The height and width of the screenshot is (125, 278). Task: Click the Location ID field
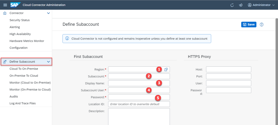point(139,104)
